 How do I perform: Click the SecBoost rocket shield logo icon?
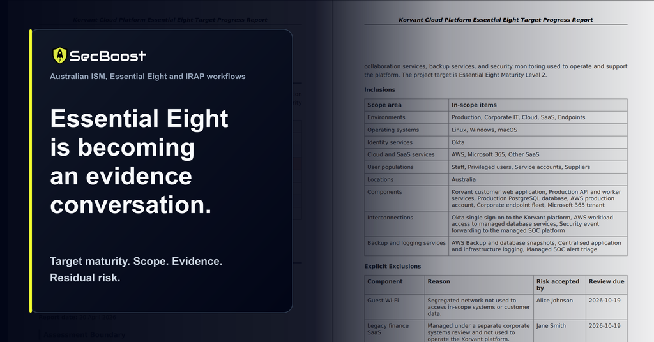tap(59, 56)
